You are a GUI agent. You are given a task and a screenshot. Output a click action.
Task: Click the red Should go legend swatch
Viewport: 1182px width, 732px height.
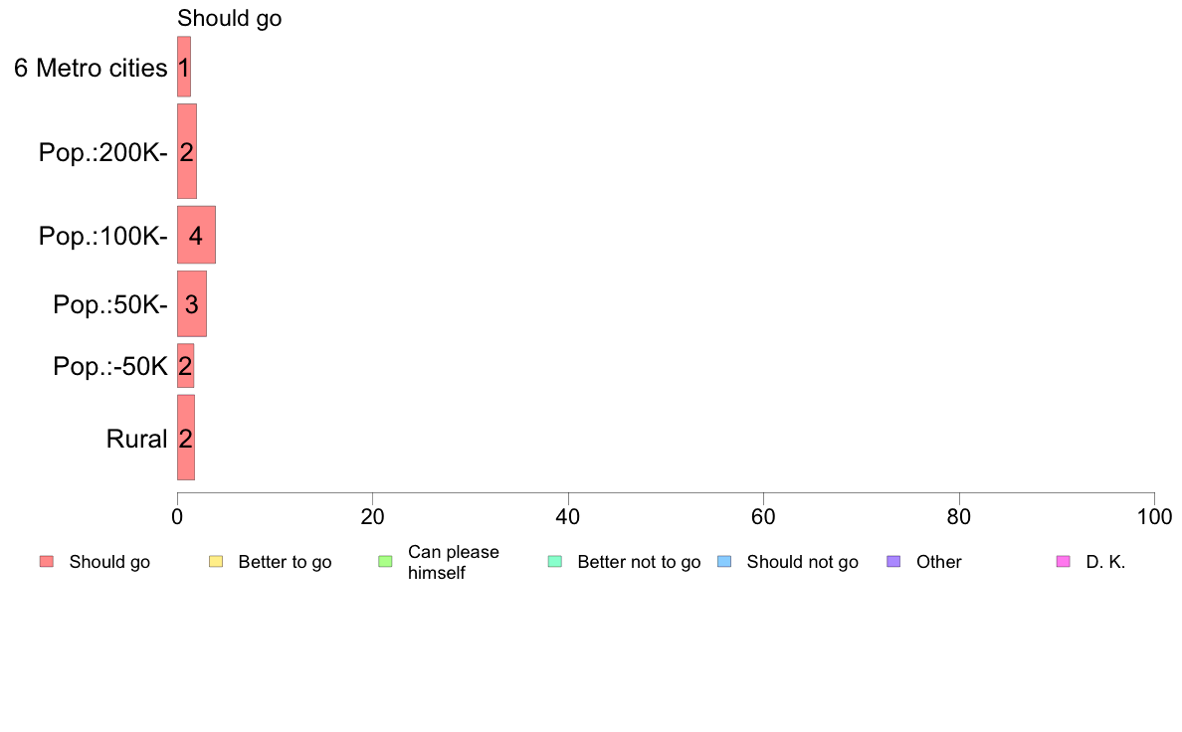tap(47, 562)
